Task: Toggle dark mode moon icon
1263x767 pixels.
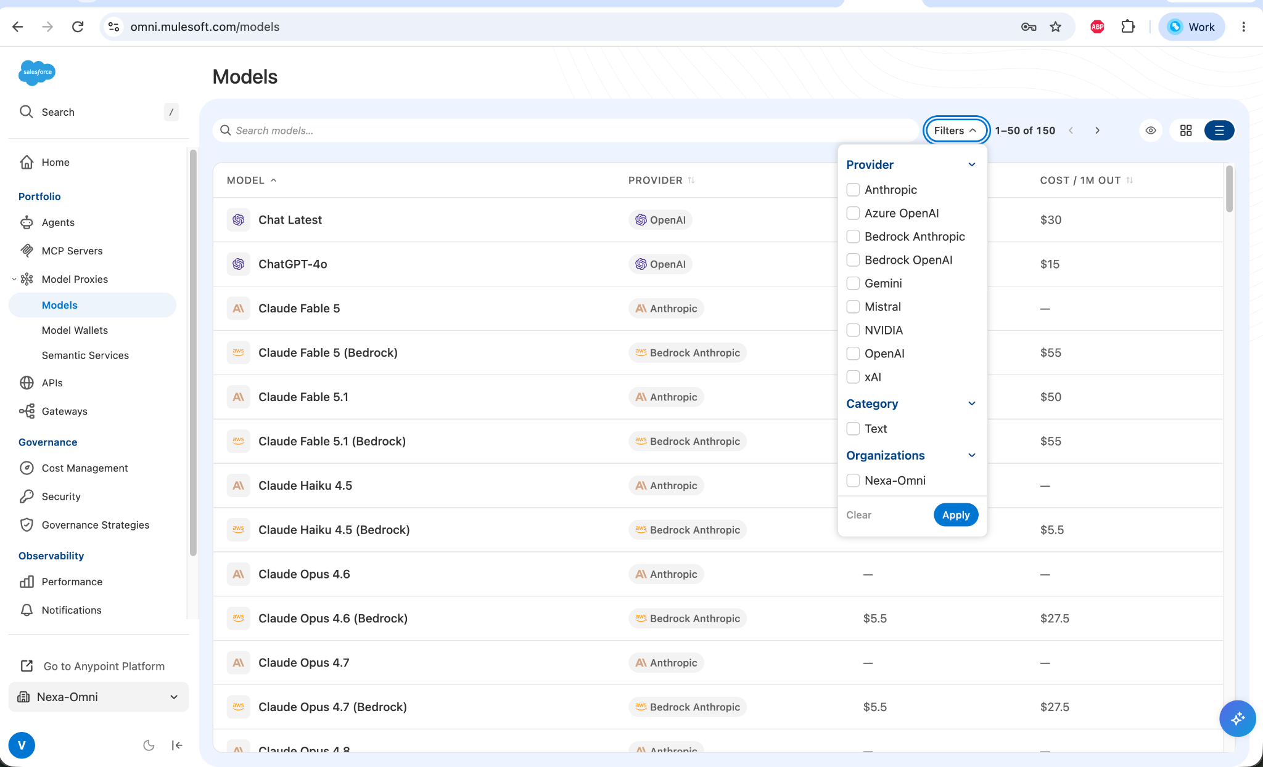Action: [149, 745]
